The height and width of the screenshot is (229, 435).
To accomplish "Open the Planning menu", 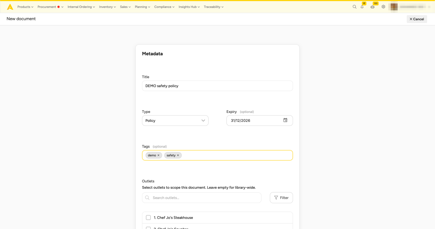I will click(x=142, y=7).
